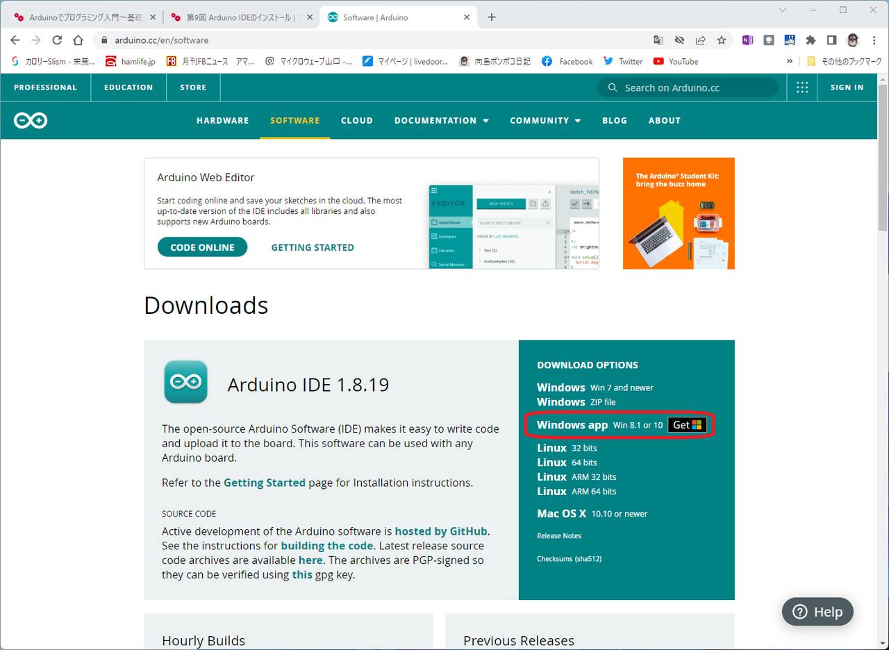Click the Sign In button
Viewport: 889px width, 650px height.
click(x=847, y=87)
